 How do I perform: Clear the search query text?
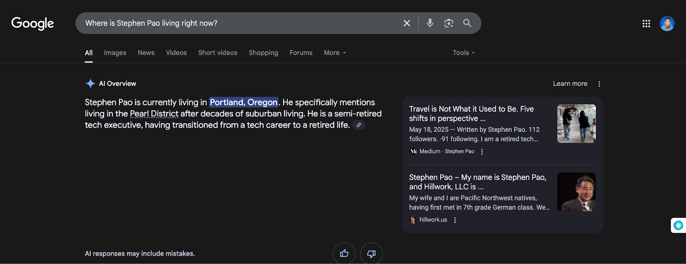tap(407, 23)
